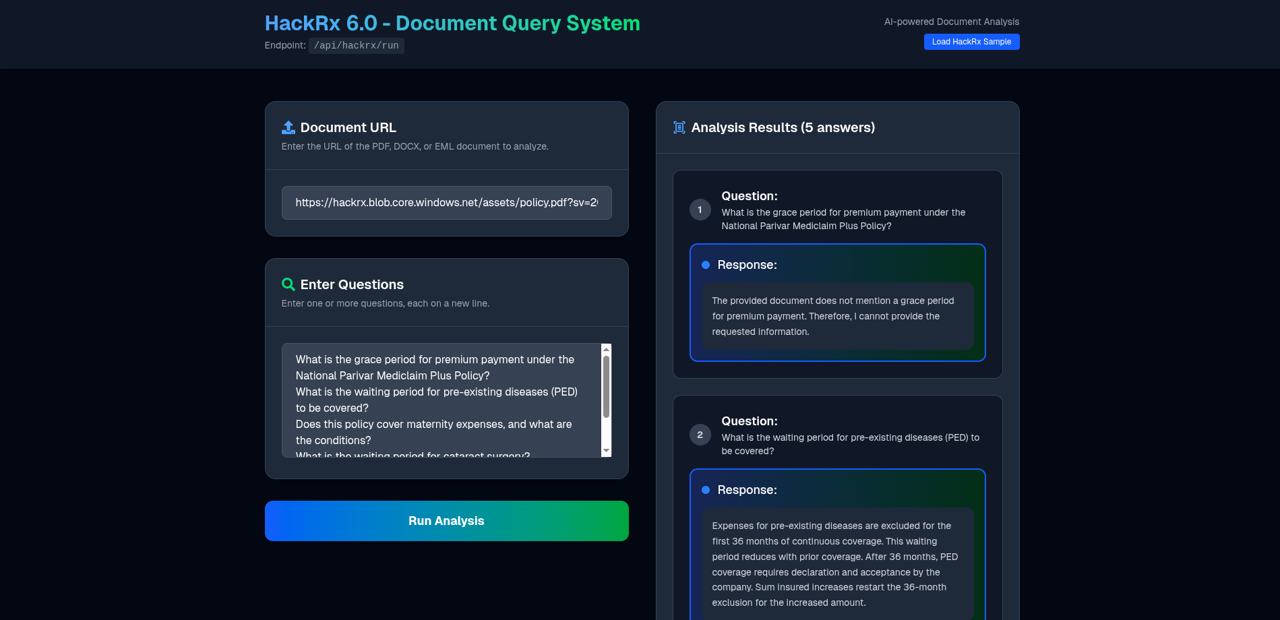Image resolution: width=1280 pixels, height=620 pixels.
Task: Click the magnifier icon beside Enter Questions
Action: (x=288, y=284)
